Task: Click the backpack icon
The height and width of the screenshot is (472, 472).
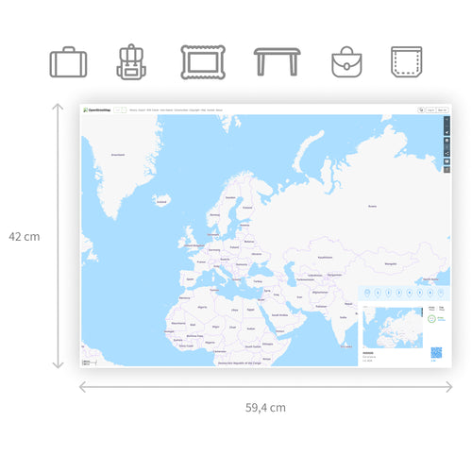Action: [131, 62]
